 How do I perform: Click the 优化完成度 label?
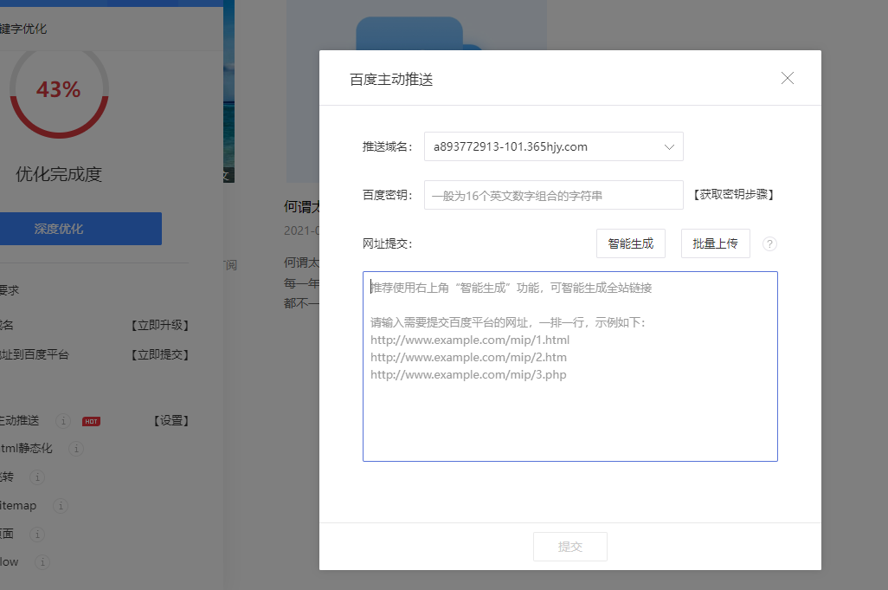pos(59,174)
